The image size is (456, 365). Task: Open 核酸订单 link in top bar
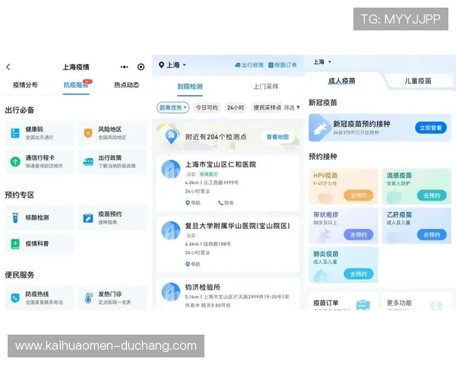282,65
